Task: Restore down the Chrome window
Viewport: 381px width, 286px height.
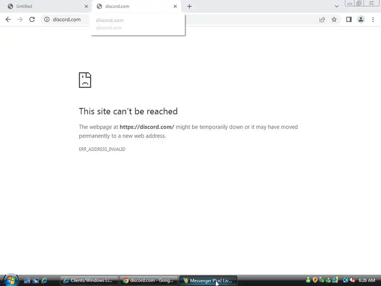Action: (x=359, y=3)
